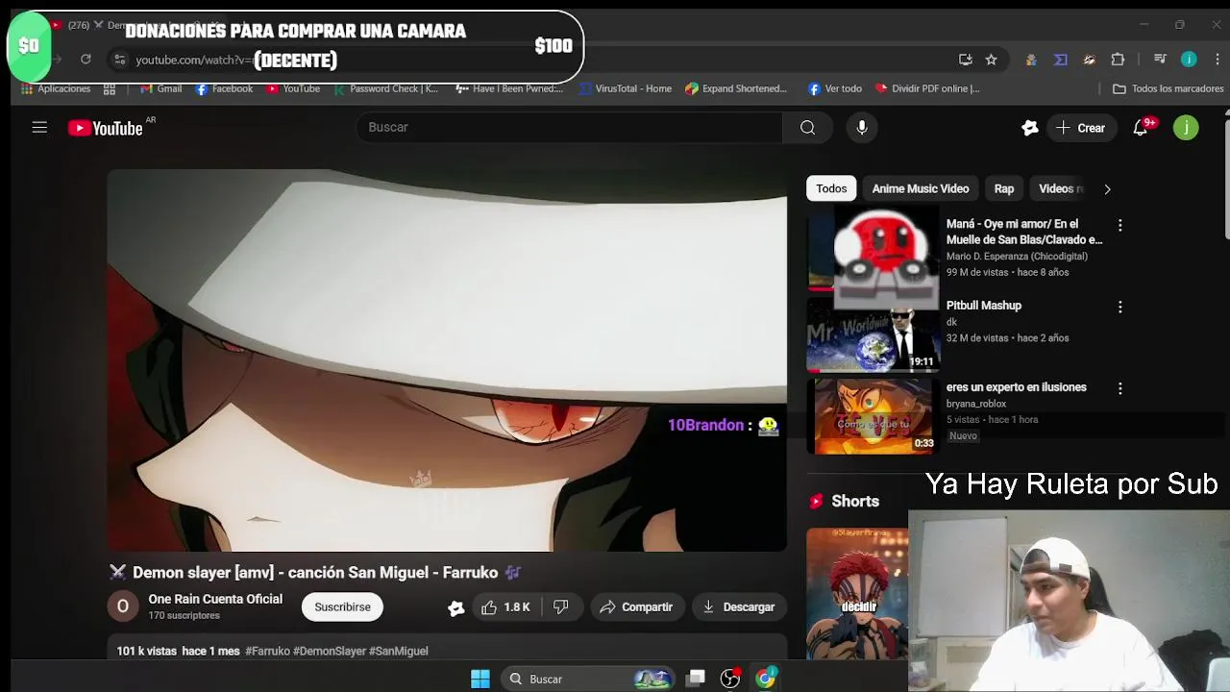
Task: Show more filter chips with the arrow
Action: [x=1107, y=189]
